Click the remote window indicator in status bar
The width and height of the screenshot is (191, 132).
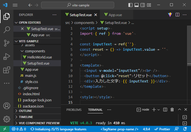(5, 129)
